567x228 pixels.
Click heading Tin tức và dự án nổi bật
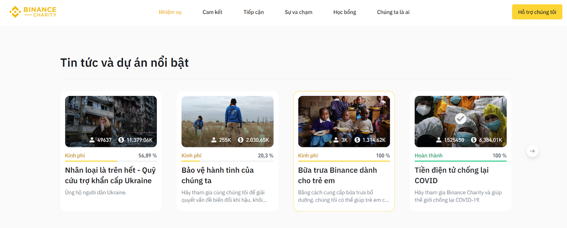click(x=124, y=63)
